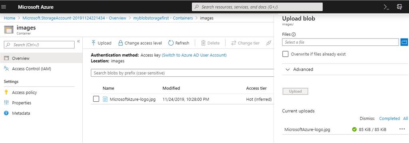Screen dimensions: 409x143
Task: Click Change tier in the toolbar
Action: click(x=245, y=43)
